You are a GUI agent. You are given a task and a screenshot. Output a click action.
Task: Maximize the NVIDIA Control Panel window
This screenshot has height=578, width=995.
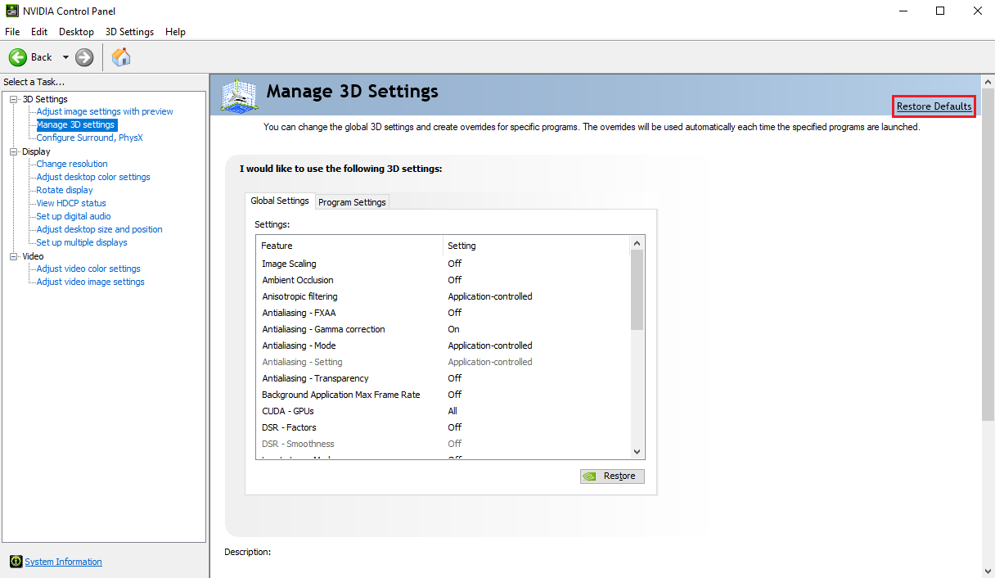click(x=940, y=11)
